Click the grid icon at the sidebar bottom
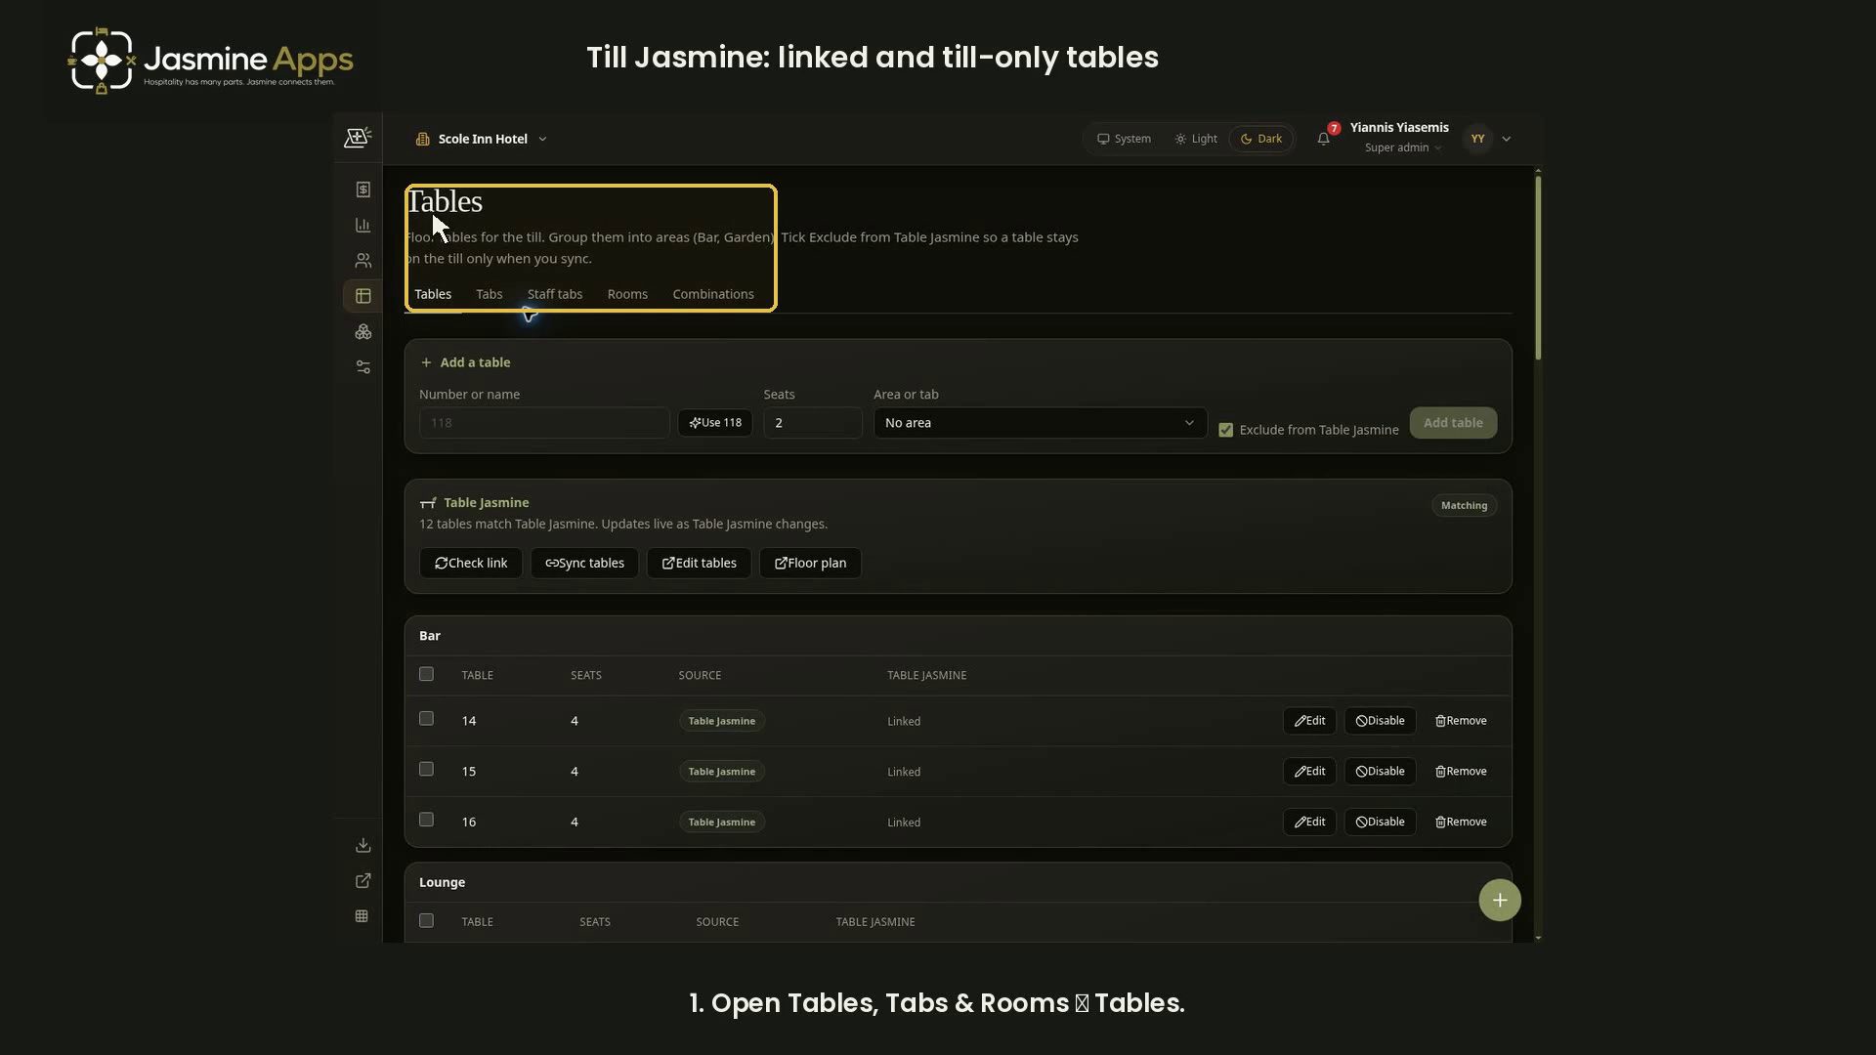This screenshot has height=1055, width=1876. [x=362, y=916]
